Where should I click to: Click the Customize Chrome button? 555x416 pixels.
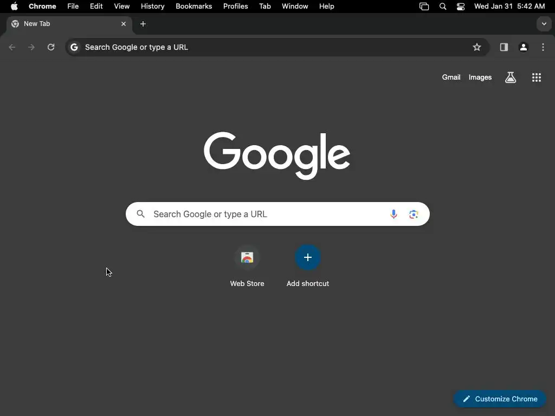click(500, 399)
